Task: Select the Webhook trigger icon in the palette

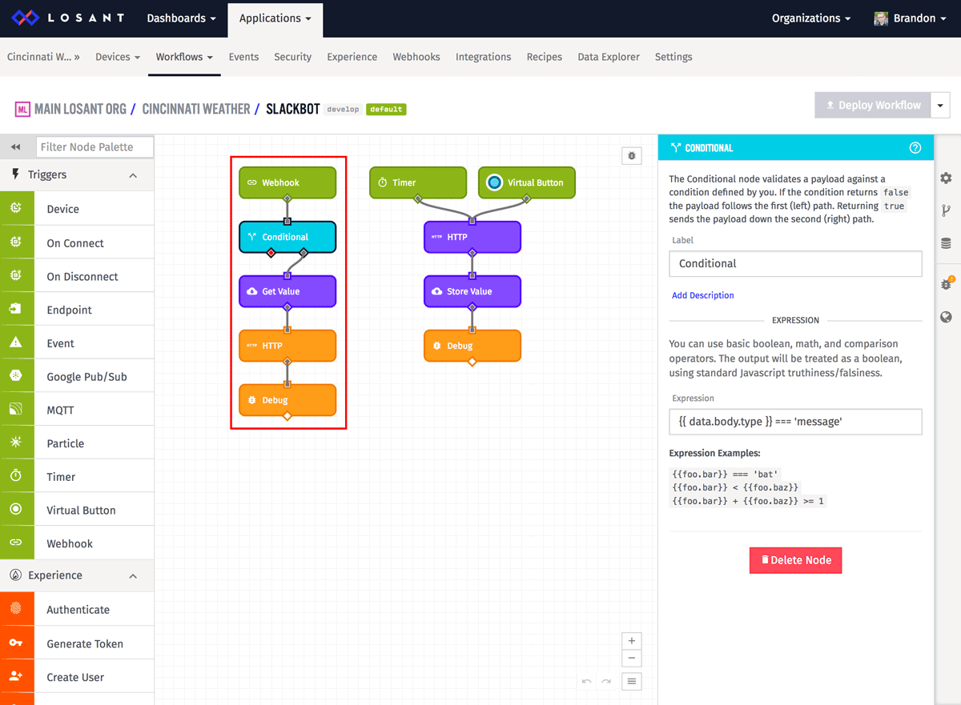Action: coord(16,543)
